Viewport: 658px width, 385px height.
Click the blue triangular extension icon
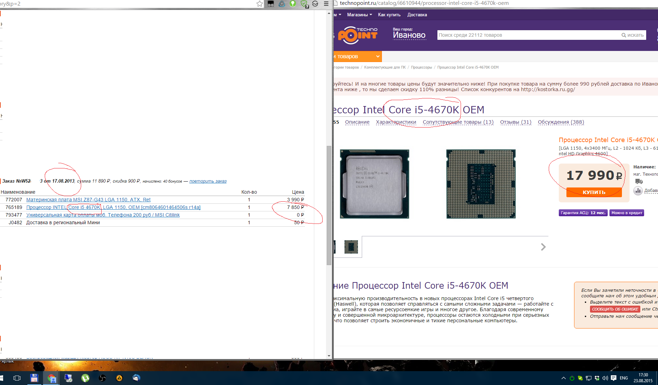[282, 4]
